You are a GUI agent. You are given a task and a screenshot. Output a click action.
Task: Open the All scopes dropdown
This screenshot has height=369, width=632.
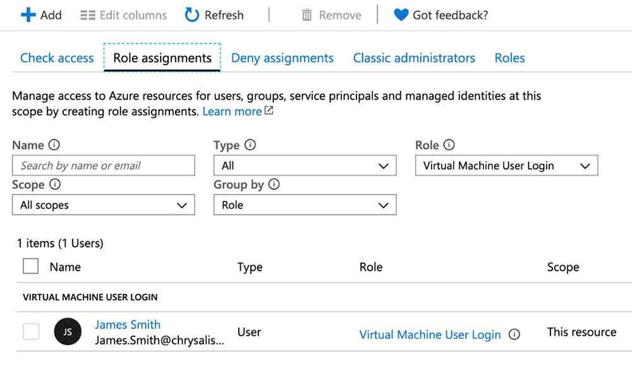coord(103,205)
